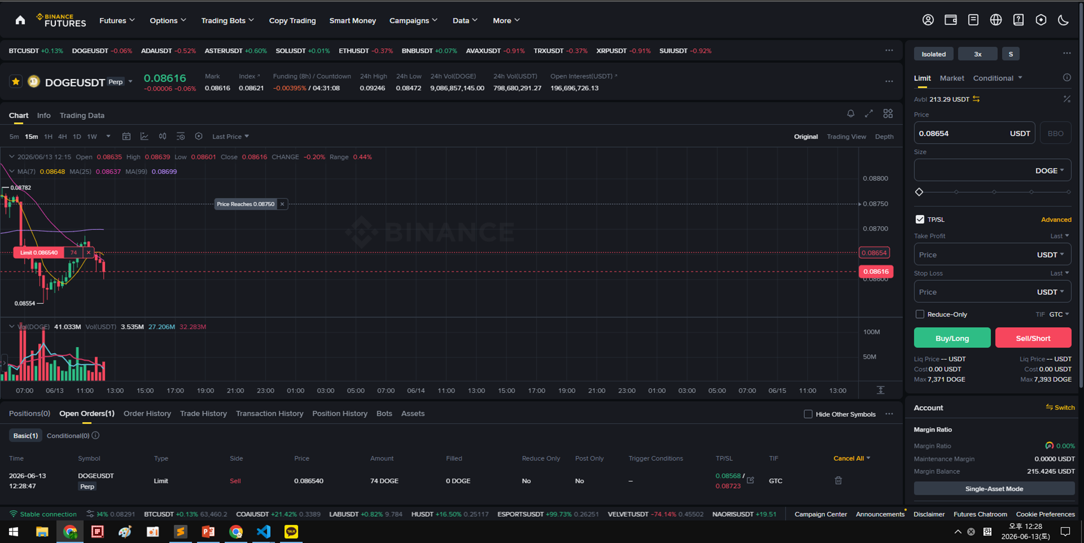1084x543 pixels.
Task: Expand the Cancel All dropdown
Action: [852, 458]
